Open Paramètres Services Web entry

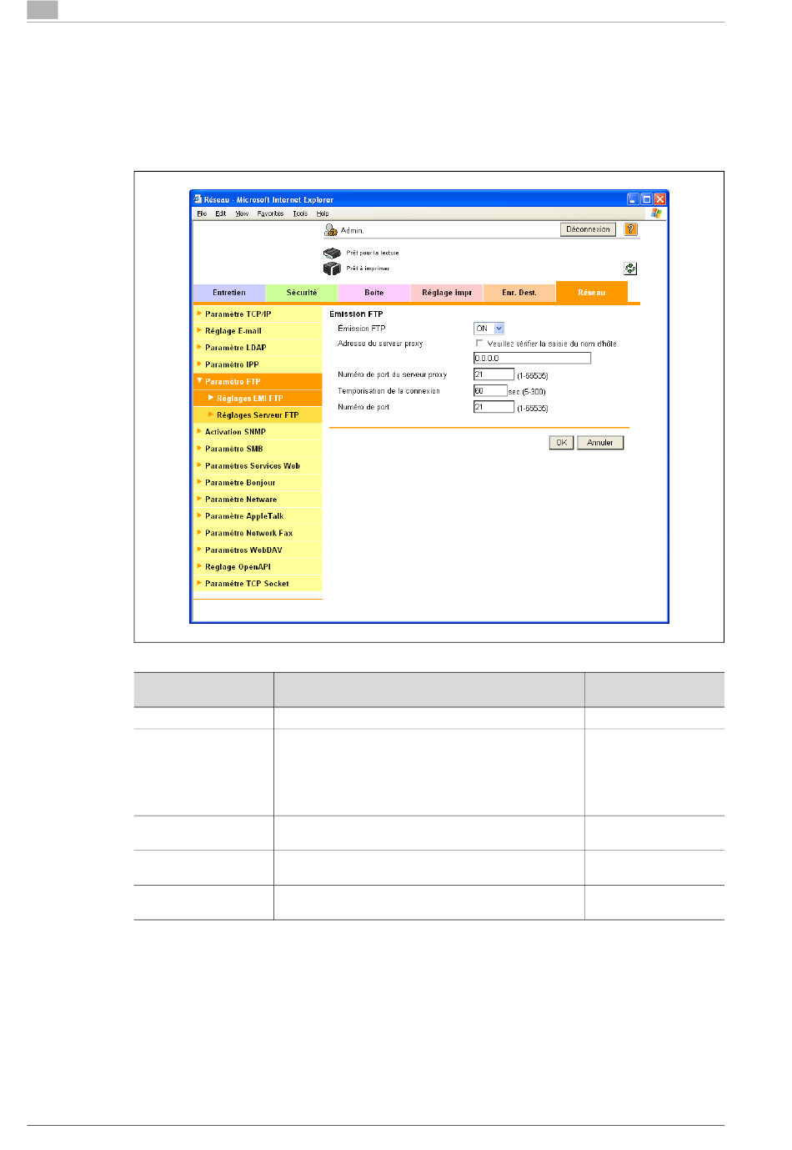[x=258, y=466]
